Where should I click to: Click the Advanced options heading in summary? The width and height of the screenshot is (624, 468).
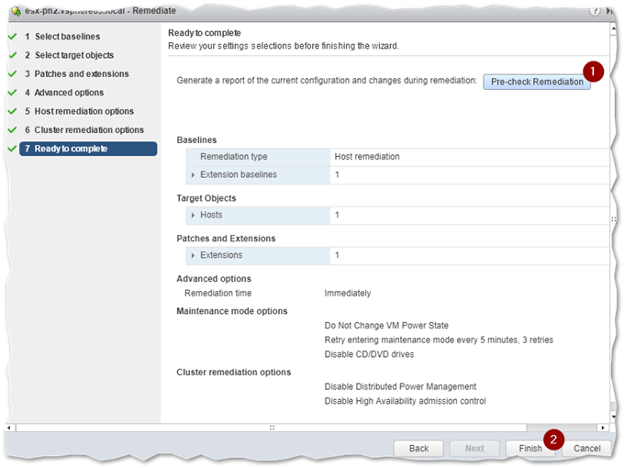pyautogui.click(x=214, y=279)
